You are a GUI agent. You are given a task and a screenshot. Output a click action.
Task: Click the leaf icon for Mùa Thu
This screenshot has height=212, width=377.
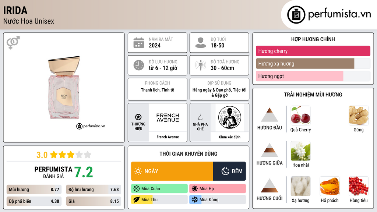coord(137,200)
